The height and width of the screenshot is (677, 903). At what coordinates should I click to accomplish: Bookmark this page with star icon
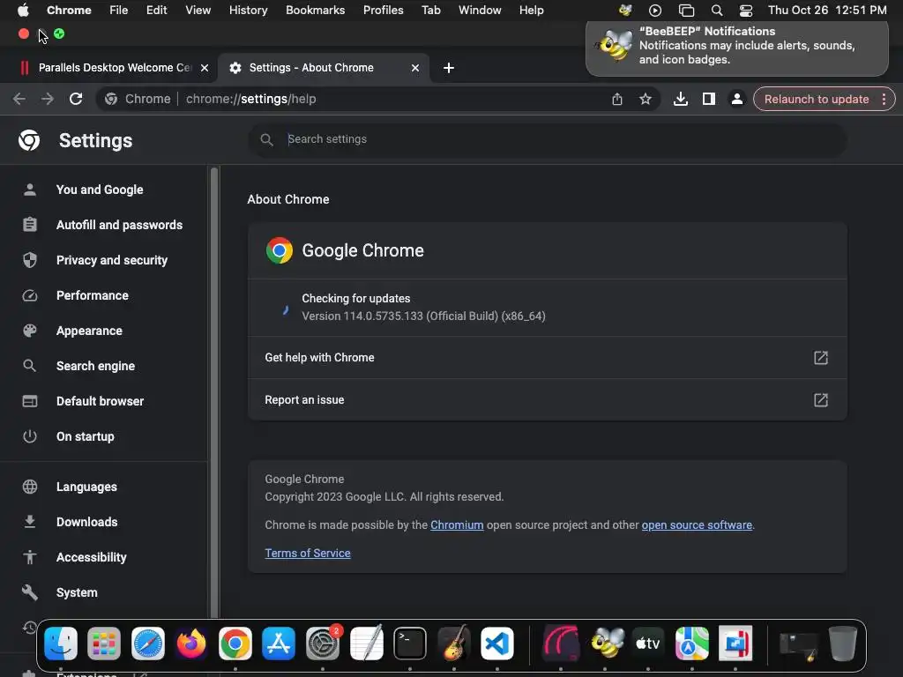pos(646,99)
